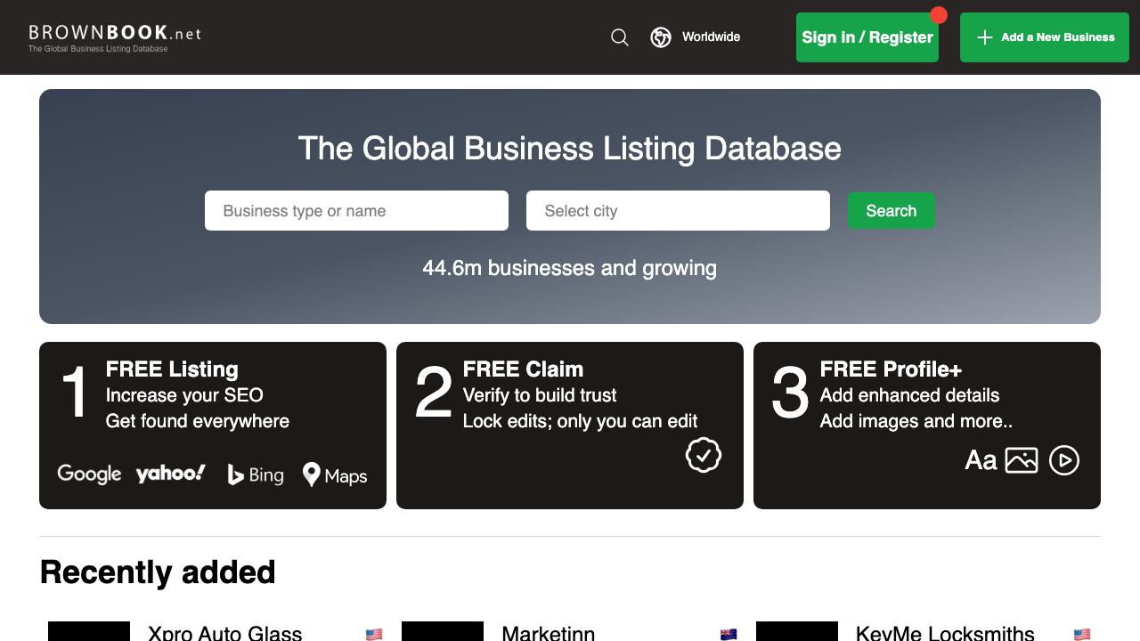Click the Bing logo

[256, 475]
